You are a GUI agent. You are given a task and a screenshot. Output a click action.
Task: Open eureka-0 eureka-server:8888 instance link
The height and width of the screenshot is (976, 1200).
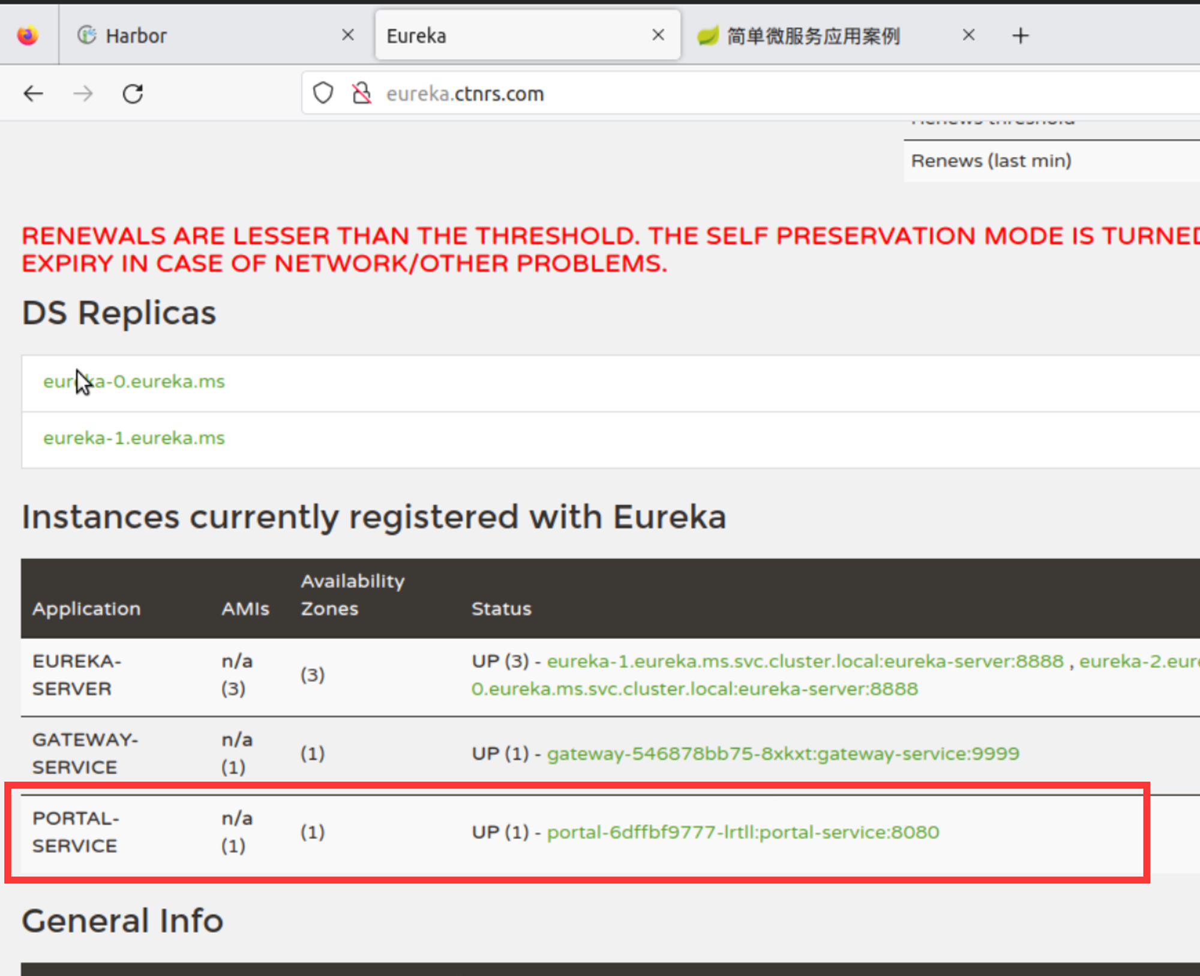point(694,689)
